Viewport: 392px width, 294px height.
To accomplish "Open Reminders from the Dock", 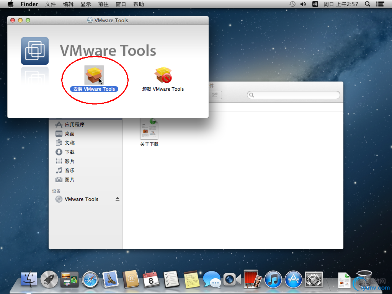I will (x=171, y=279).
